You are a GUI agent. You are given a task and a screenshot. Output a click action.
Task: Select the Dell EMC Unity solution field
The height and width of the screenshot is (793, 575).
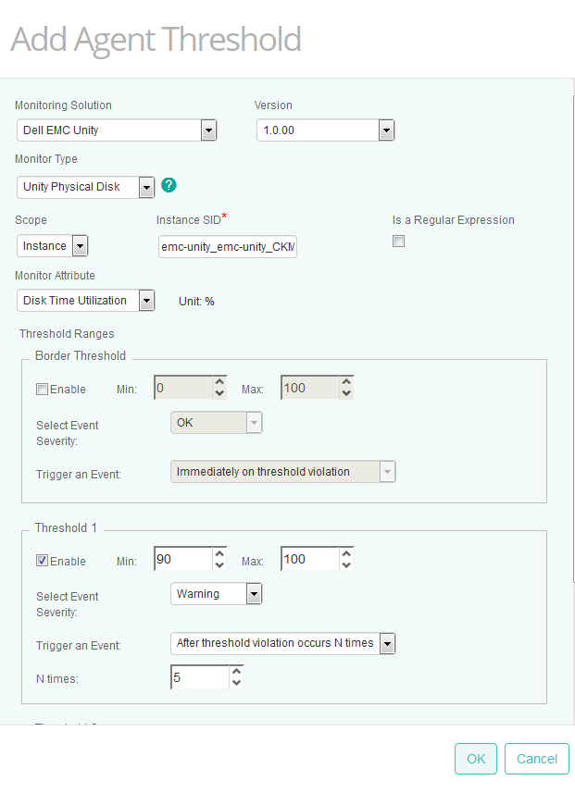106,130
